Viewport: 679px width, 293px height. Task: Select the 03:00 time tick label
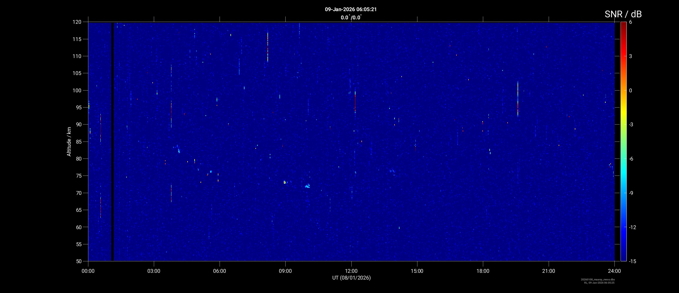coord(154,271)
